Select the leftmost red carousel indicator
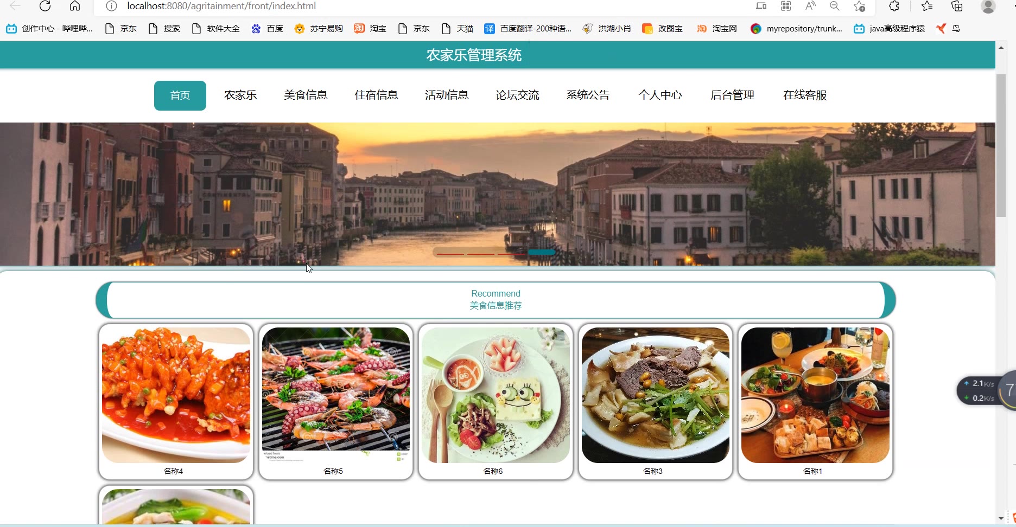This screenshot has height=527, width=1016. (450, 254)
